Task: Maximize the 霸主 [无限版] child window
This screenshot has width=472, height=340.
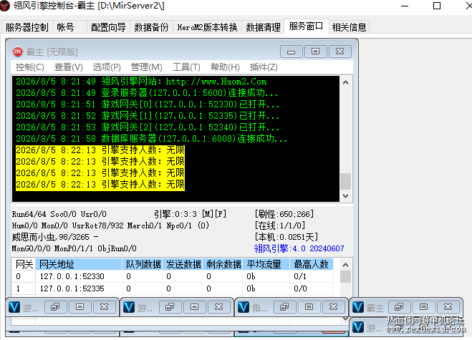Action: pyautogui.click(x=315, y=52)
